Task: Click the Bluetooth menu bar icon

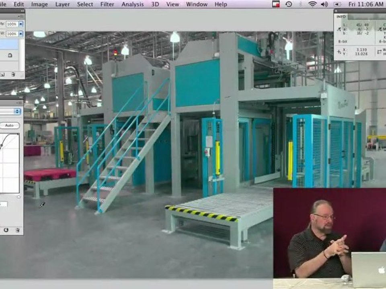Action: (301, 4)
